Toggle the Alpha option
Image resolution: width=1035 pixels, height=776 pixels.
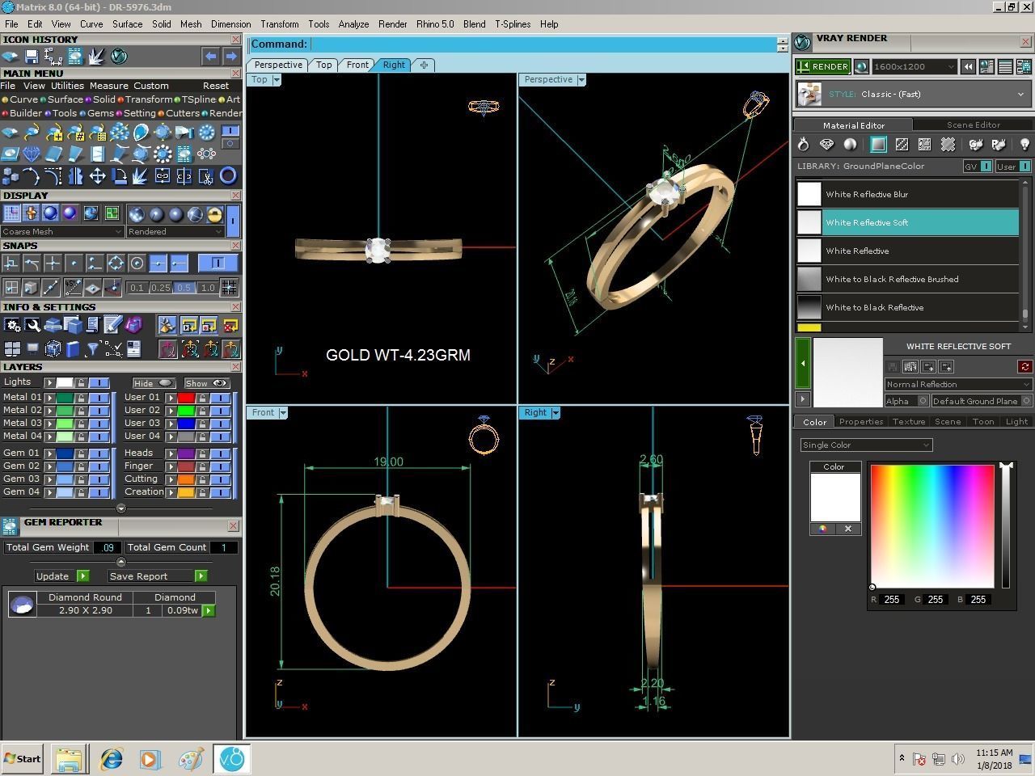pos(923,401)
